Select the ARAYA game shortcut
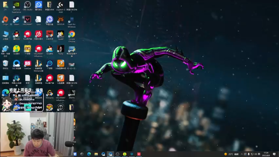279x157 pixels. coord(72,93)
